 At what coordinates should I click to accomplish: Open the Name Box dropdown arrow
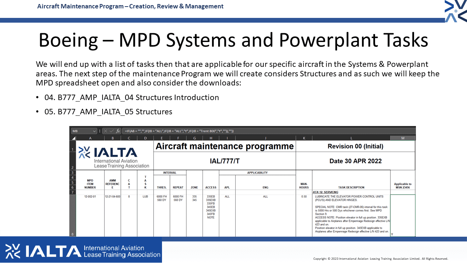(x=94, y=131)
